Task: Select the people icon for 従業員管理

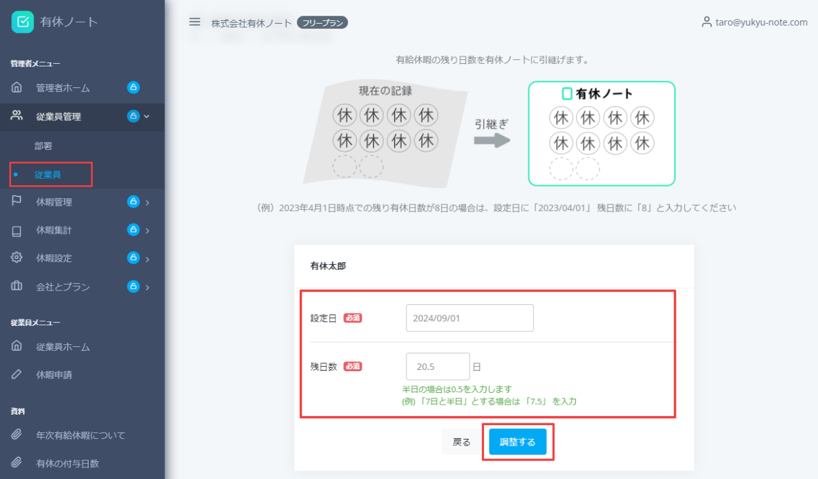Action: point(16,117)
